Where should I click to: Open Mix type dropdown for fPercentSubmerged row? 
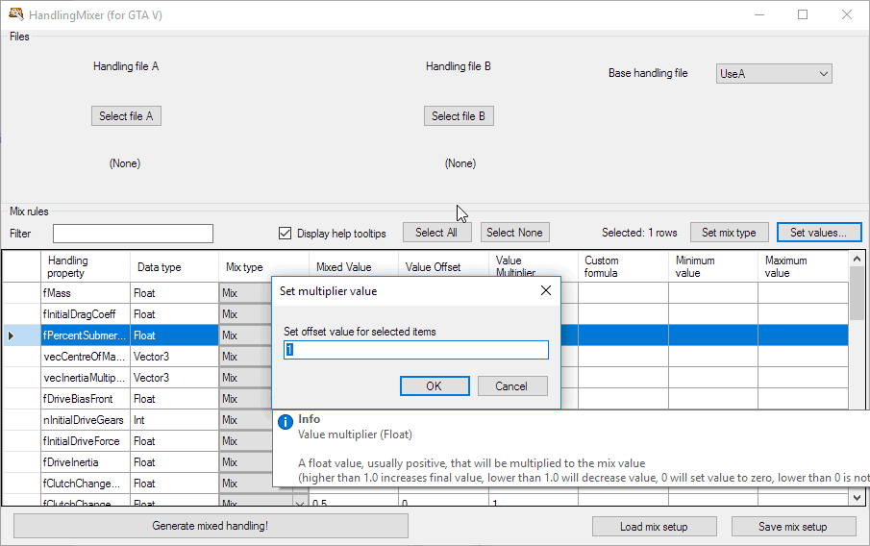point(246,335)
